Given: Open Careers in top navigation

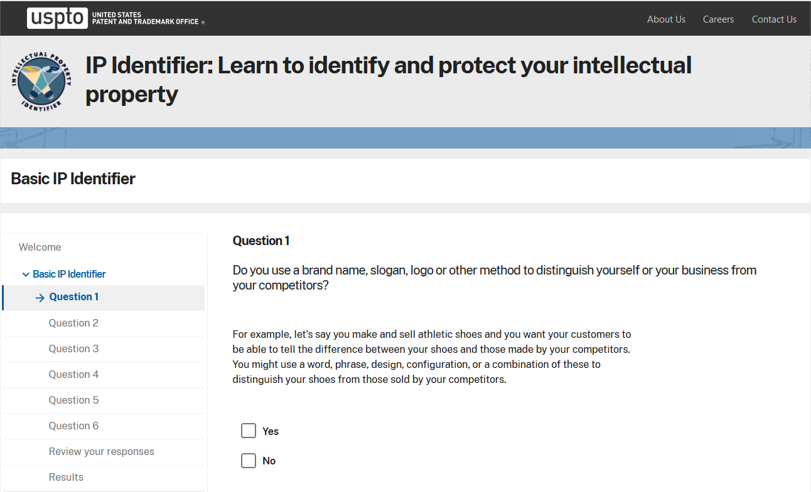Looking at the screenshot, I should pyautogui.click(x=718, y=19).
